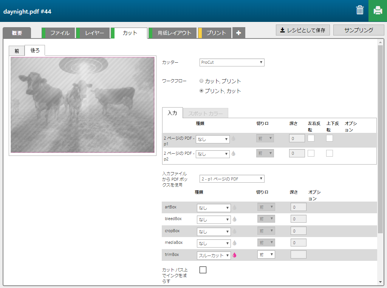Click the ink drop icon beside bleedBox
387x288 pixels.
[234, 219]
